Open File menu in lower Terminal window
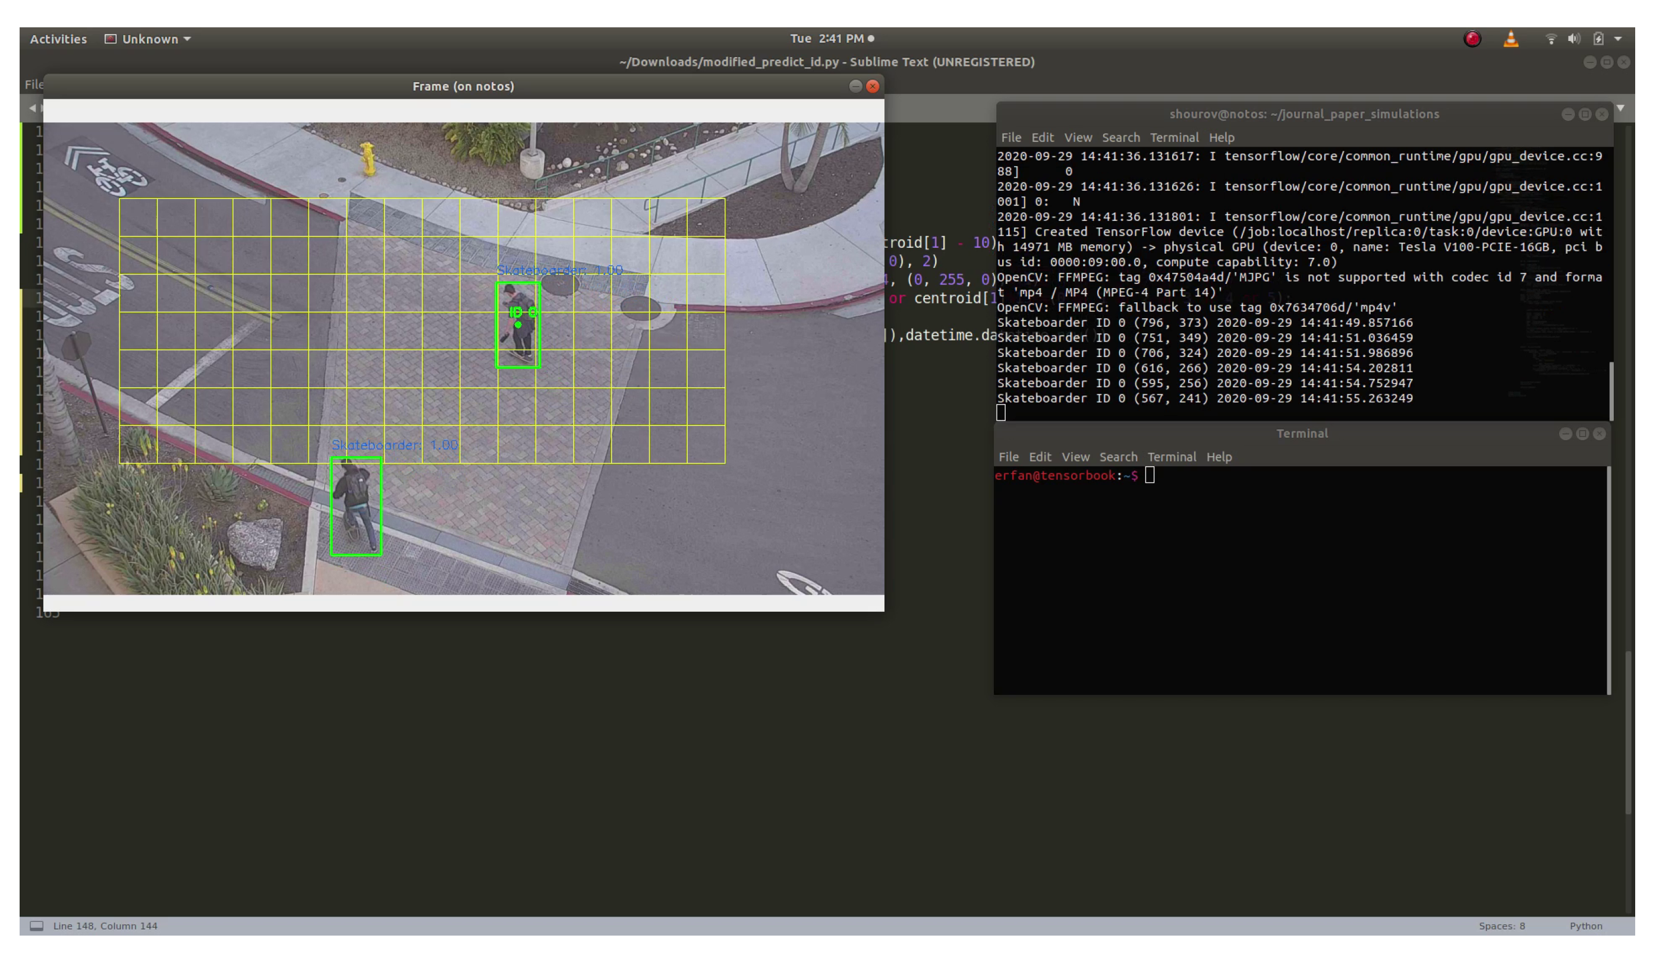 click(x=1008, y=457)
